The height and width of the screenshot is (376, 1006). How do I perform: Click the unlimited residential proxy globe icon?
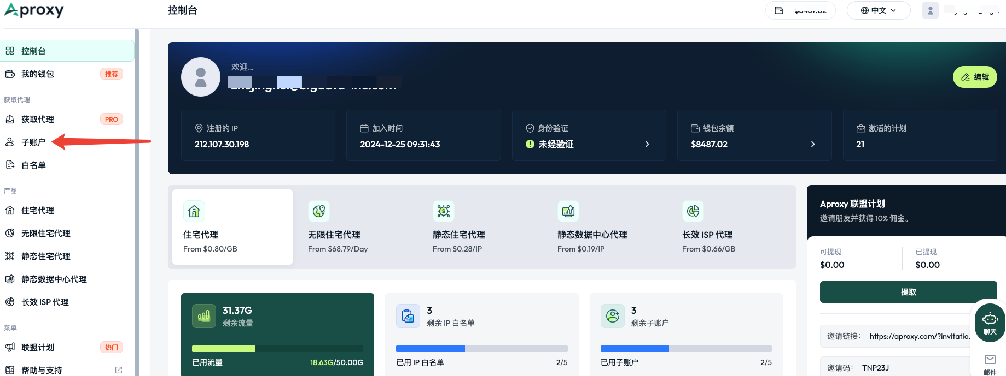(319, 211)
